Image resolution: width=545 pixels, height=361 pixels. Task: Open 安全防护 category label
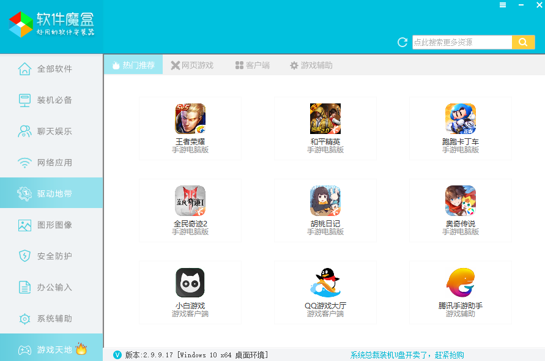pyautogui.click(x=54, y=256)
